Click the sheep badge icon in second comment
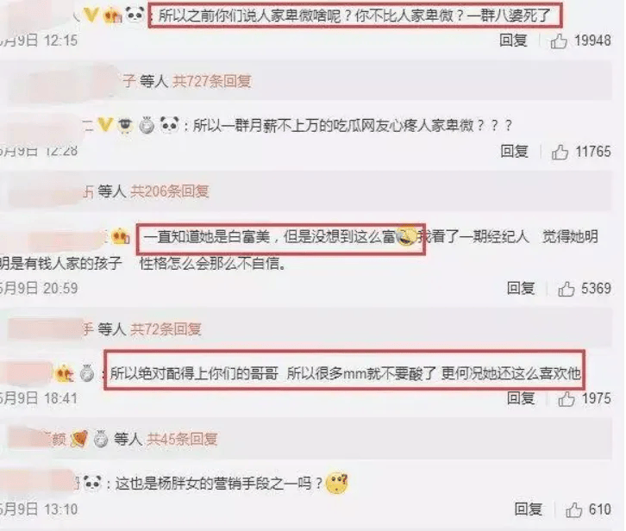 pyautogui.click(x=125, y=125)
